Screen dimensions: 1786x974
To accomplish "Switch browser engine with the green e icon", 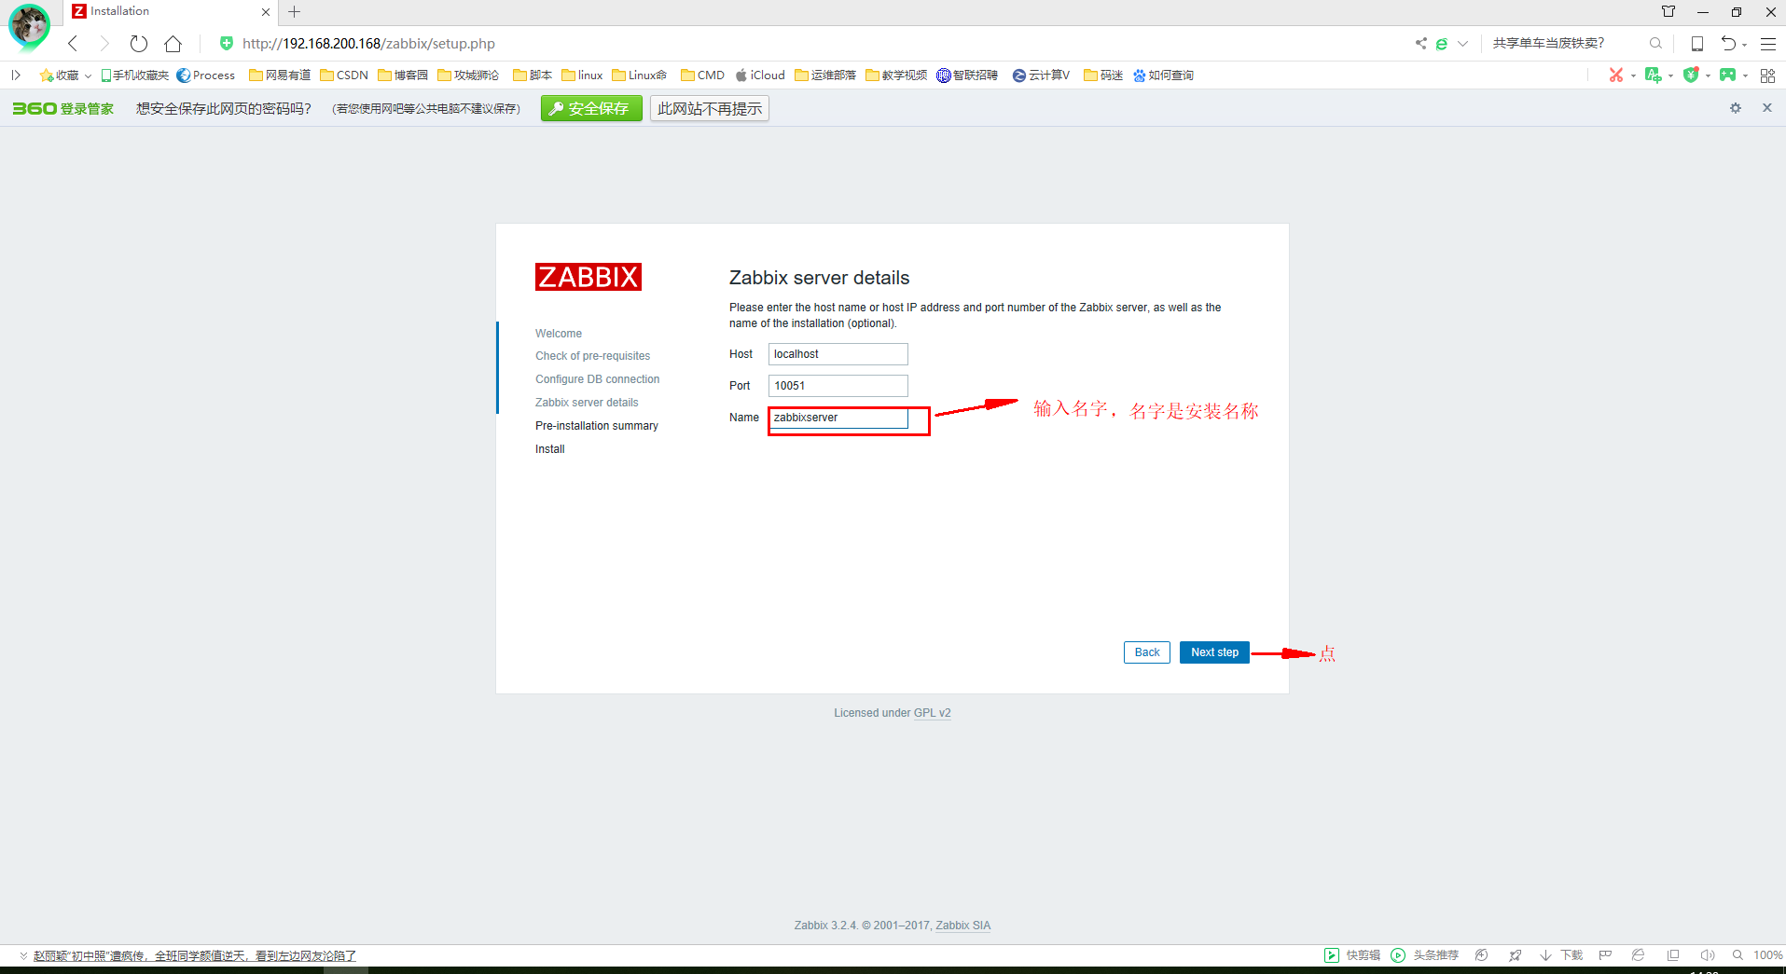I will point(1441,44).
